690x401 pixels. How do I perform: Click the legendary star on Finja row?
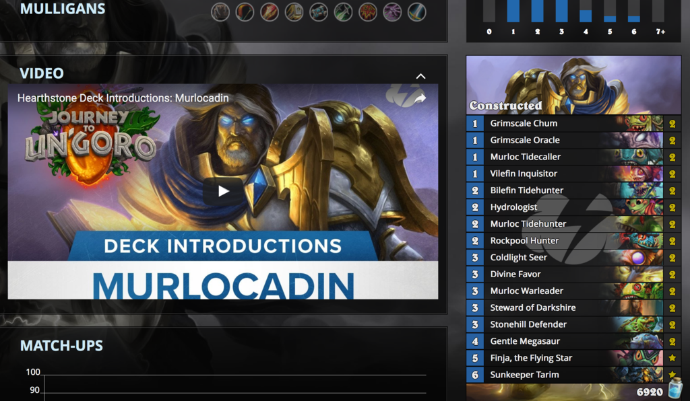point(672,358)
